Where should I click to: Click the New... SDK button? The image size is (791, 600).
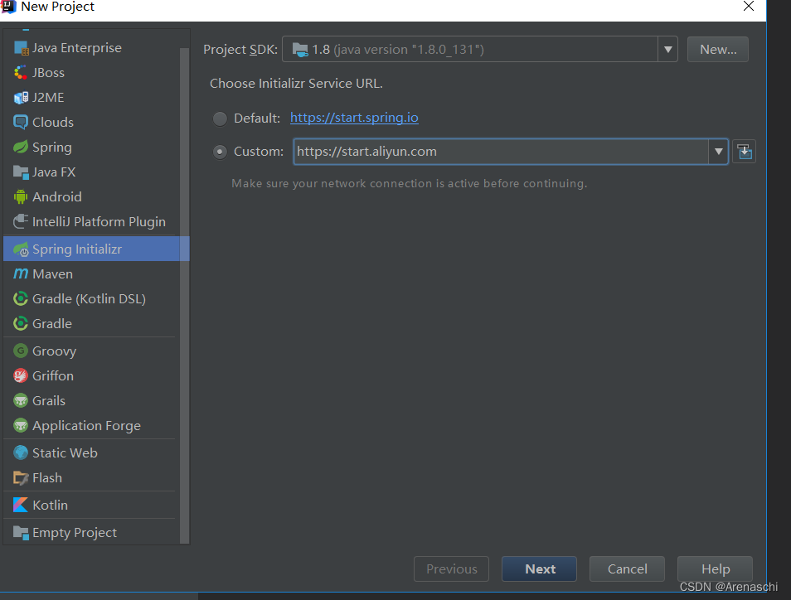coord(717,49)
